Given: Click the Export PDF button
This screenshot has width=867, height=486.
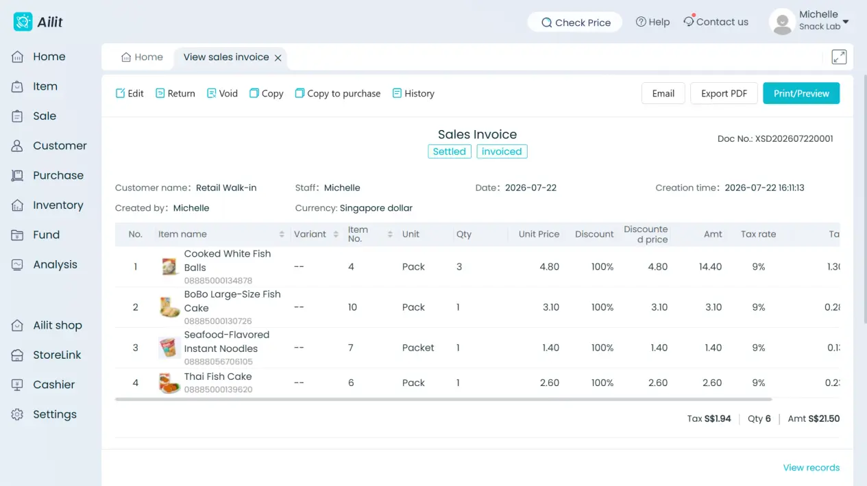Looking at the screenshot, I should coord(724,93).
